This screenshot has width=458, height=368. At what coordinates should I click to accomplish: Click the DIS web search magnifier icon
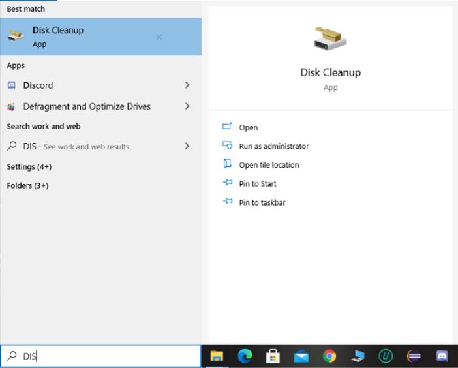click(x=12, y=146)
